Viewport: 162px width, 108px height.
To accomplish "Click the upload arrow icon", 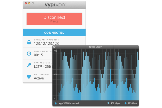I will 108,103.
